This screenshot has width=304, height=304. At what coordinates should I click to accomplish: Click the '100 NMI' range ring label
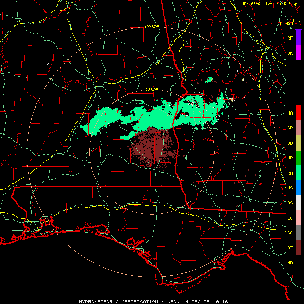[152, 27]
